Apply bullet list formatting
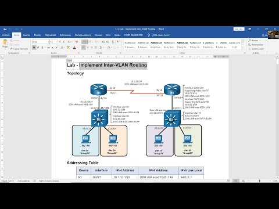Viewport: 279px width, 209px height. pos(84,42)
